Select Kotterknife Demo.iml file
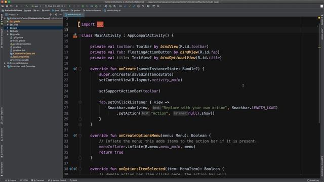Screen dimensions: 324x182 tap(22, 54)
